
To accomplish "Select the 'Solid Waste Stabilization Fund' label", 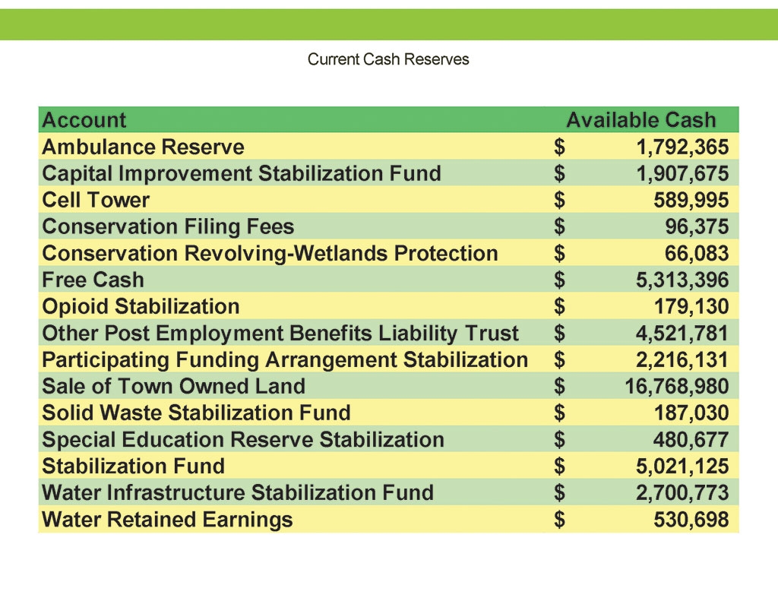I will pos(197,413).
